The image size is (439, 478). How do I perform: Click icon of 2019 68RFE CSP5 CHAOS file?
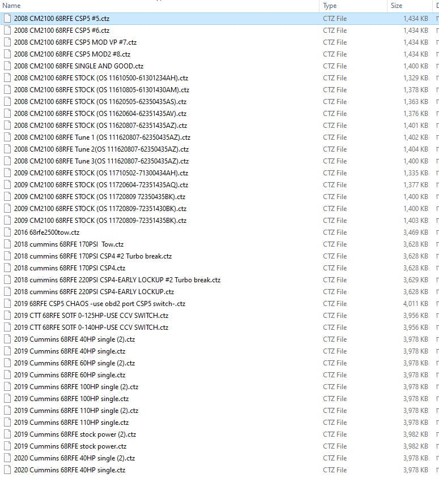coord(7,304)
